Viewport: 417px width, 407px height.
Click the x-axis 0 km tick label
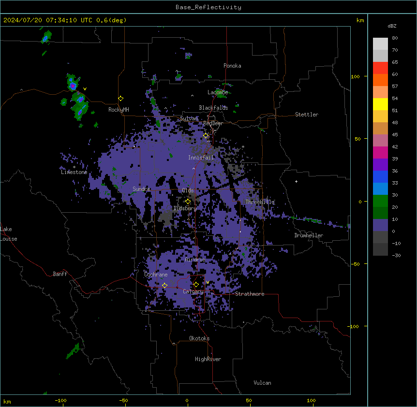pyautogui.click(x=187, y=400)
